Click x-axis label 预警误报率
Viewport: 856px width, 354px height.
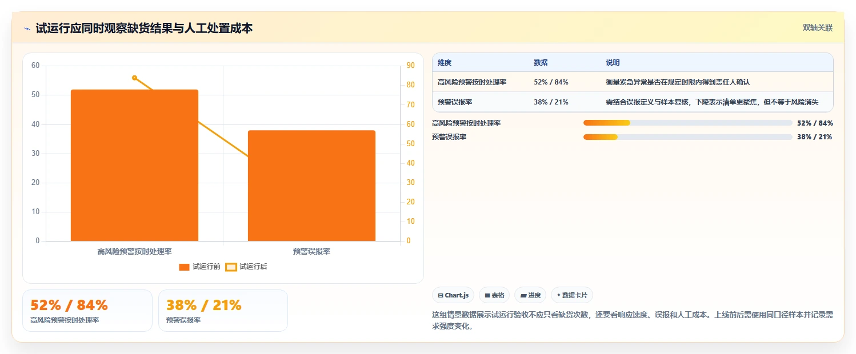click(311, 251)
